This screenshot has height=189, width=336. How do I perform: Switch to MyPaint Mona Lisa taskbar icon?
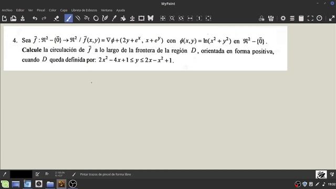point(61,184)
